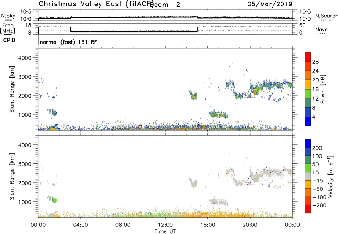
Task: Click the '200' label on Velocity scale
Action: point(317,148)
